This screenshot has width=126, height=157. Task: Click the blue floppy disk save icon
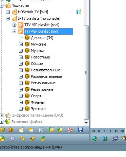pos(80,130)
